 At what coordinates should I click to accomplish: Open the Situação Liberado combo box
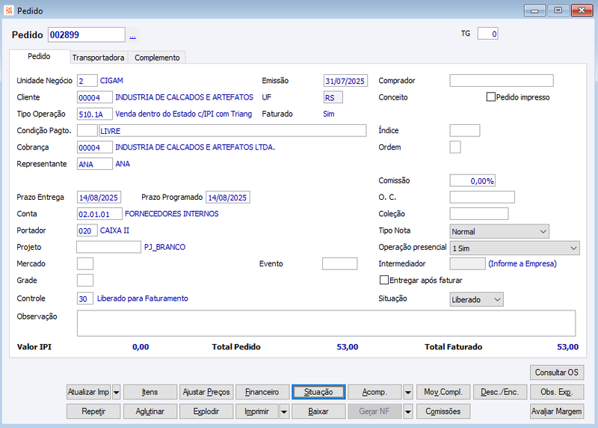[x=476, y=299]
